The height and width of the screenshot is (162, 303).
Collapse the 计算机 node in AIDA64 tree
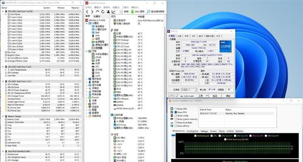click(87, 23)
